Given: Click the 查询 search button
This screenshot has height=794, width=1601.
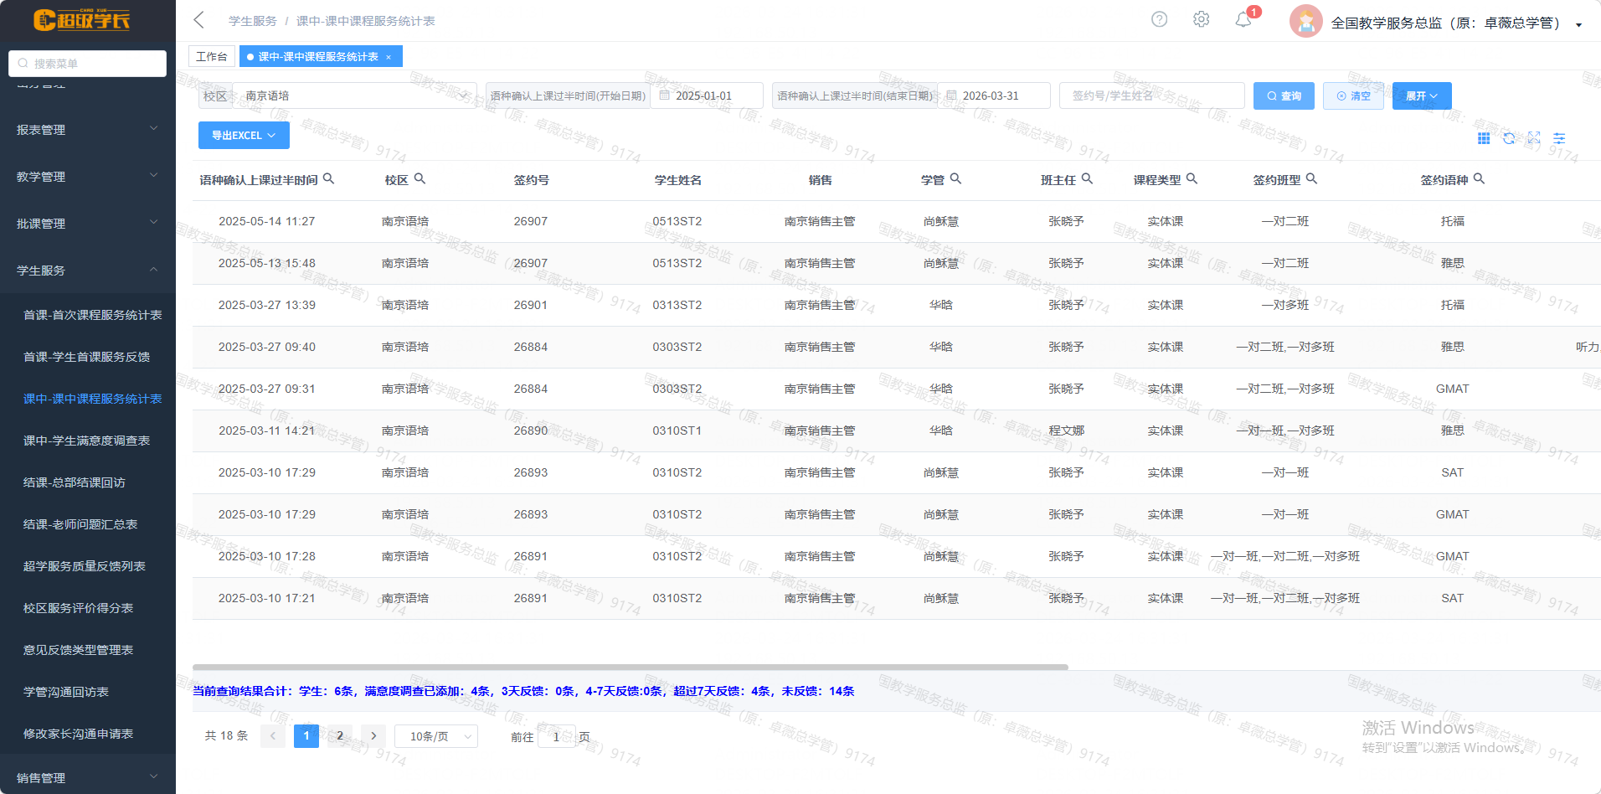Looking at the screenshot, I should [1284, 95].
